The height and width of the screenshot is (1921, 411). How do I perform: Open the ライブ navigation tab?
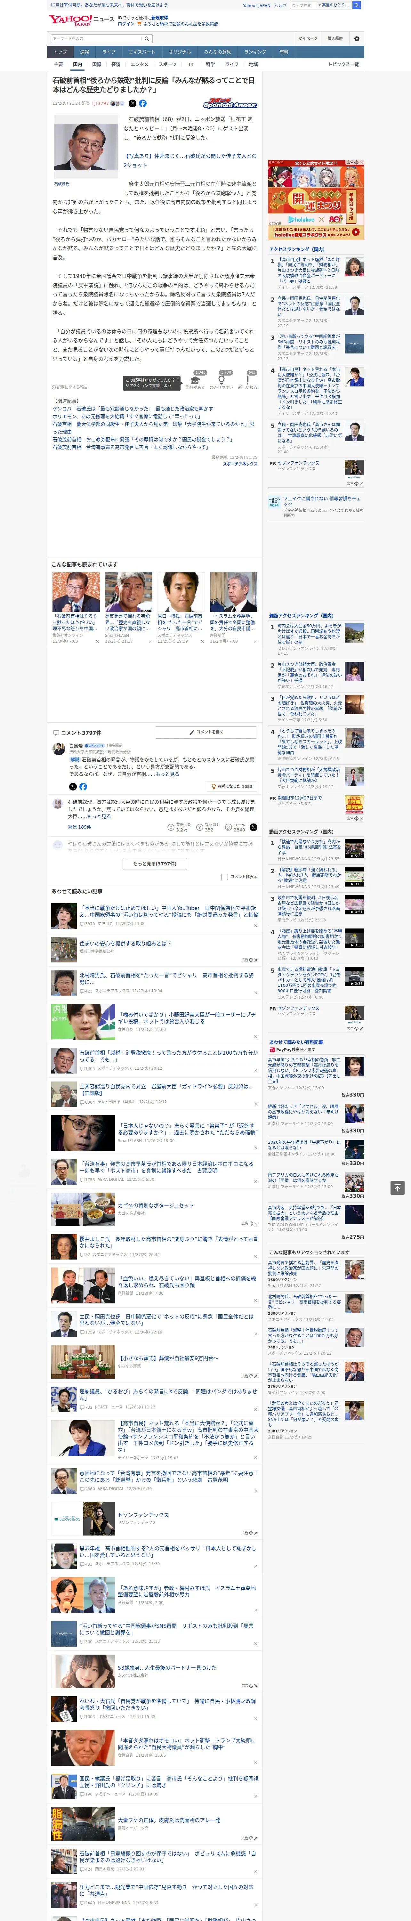pos(109,52)
